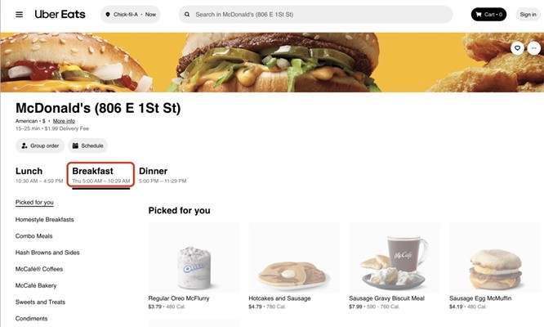Jump to McCafé® Coffees category

point(39,269)
